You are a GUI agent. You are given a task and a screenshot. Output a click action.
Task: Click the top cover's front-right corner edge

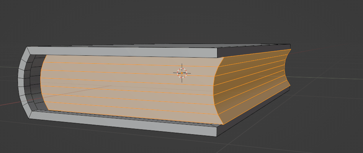pyautogui.click(x=217, y=53)
